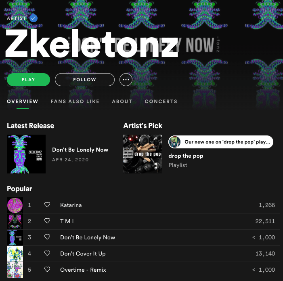Follow the artist Zkeletonz
The image size is (283, 281).
85,80
